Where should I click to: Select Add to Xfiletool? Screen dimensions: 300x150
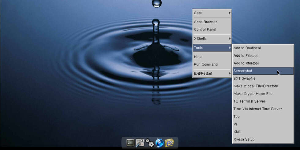click(x=263, y=63)
